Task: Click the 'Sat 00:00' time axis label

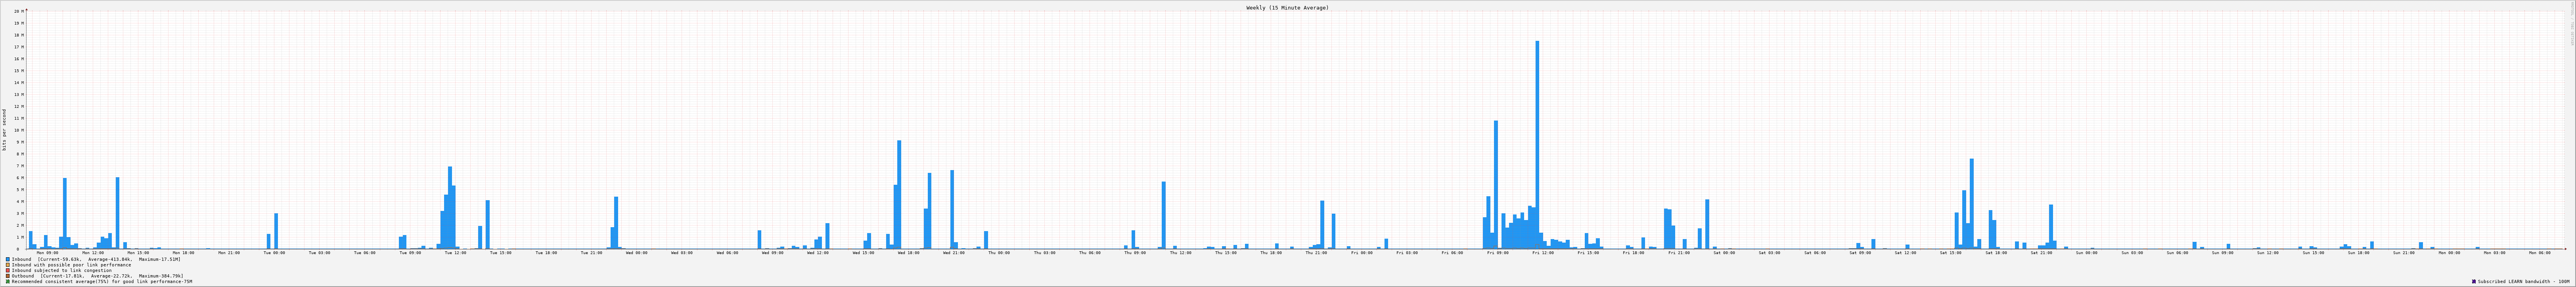Action: (1723, 253)
